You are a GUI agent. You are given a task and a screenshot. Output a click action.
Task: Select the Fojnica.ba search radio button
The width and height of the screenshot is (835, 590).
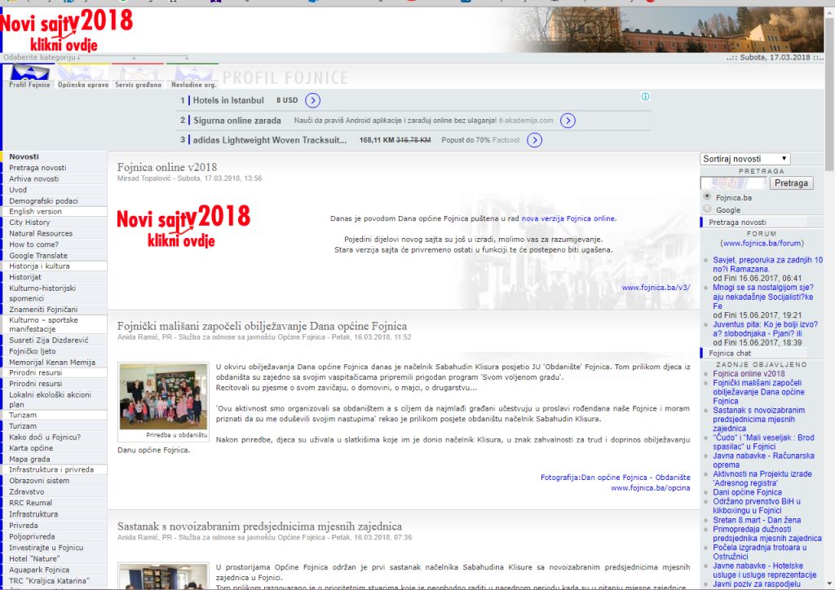707,196
